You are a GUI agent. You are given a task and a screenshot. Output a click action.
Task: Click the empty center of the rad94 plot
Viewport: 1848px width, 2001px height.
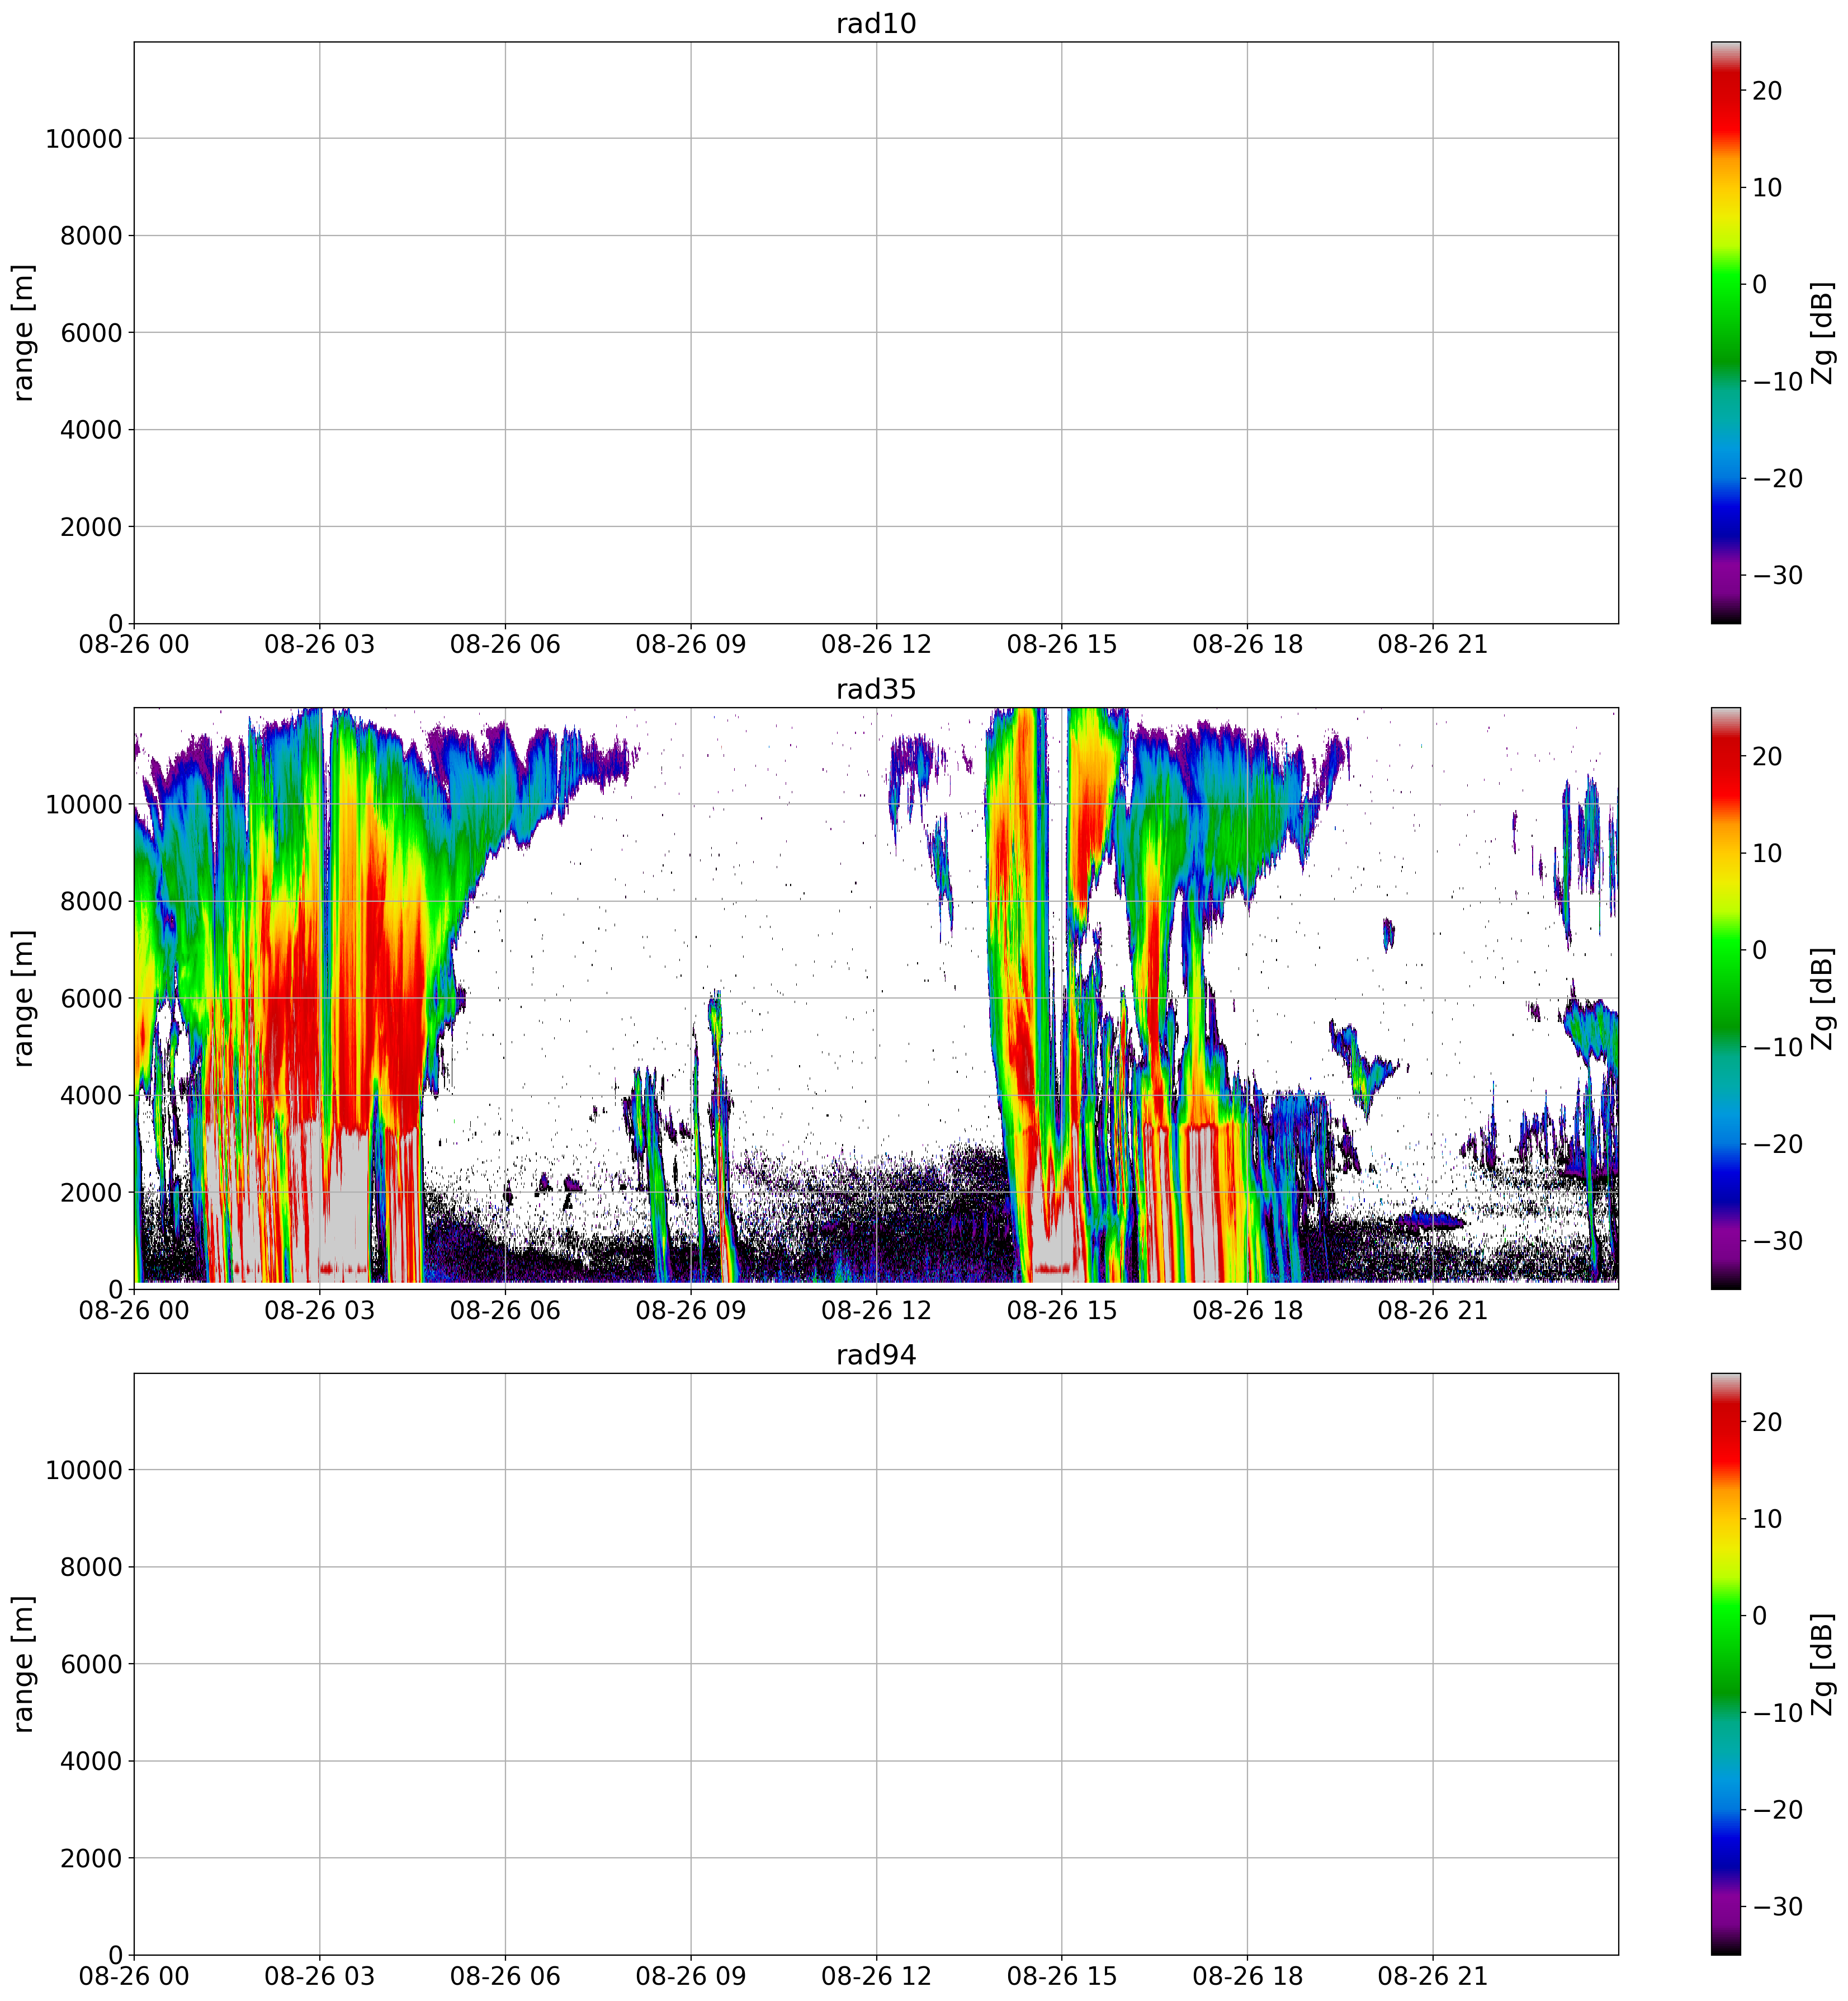[x=876, y=1664]
